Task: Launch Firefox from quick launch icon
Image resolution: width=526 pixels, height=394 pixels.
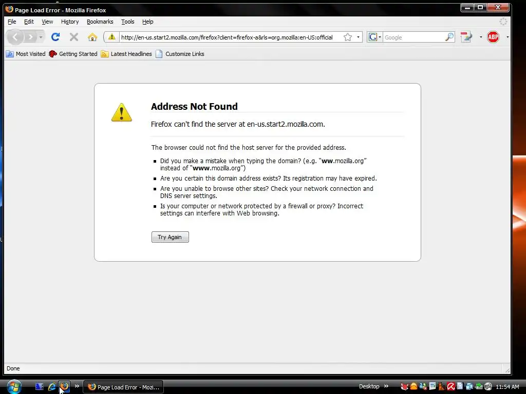Action: [x=64, y=387]
